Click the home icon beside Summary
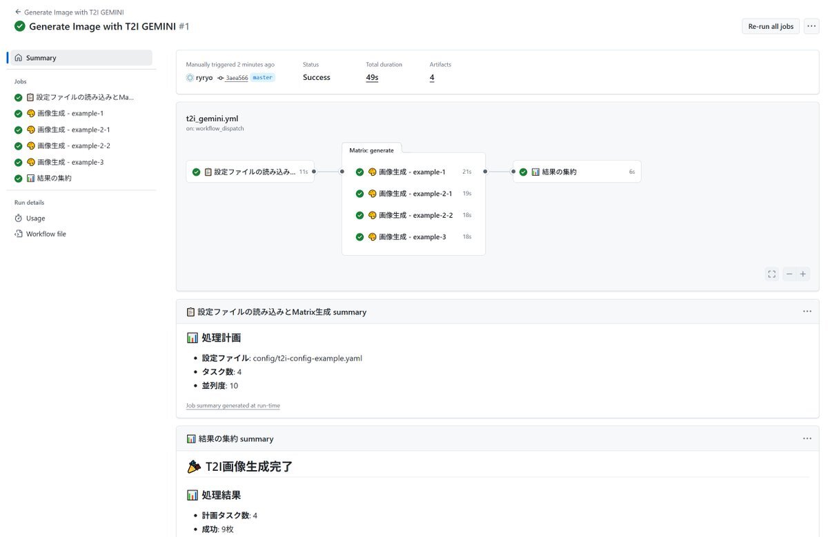Viewport: 828px width, 537px height. pyautogui.click(x=19, y=58)
